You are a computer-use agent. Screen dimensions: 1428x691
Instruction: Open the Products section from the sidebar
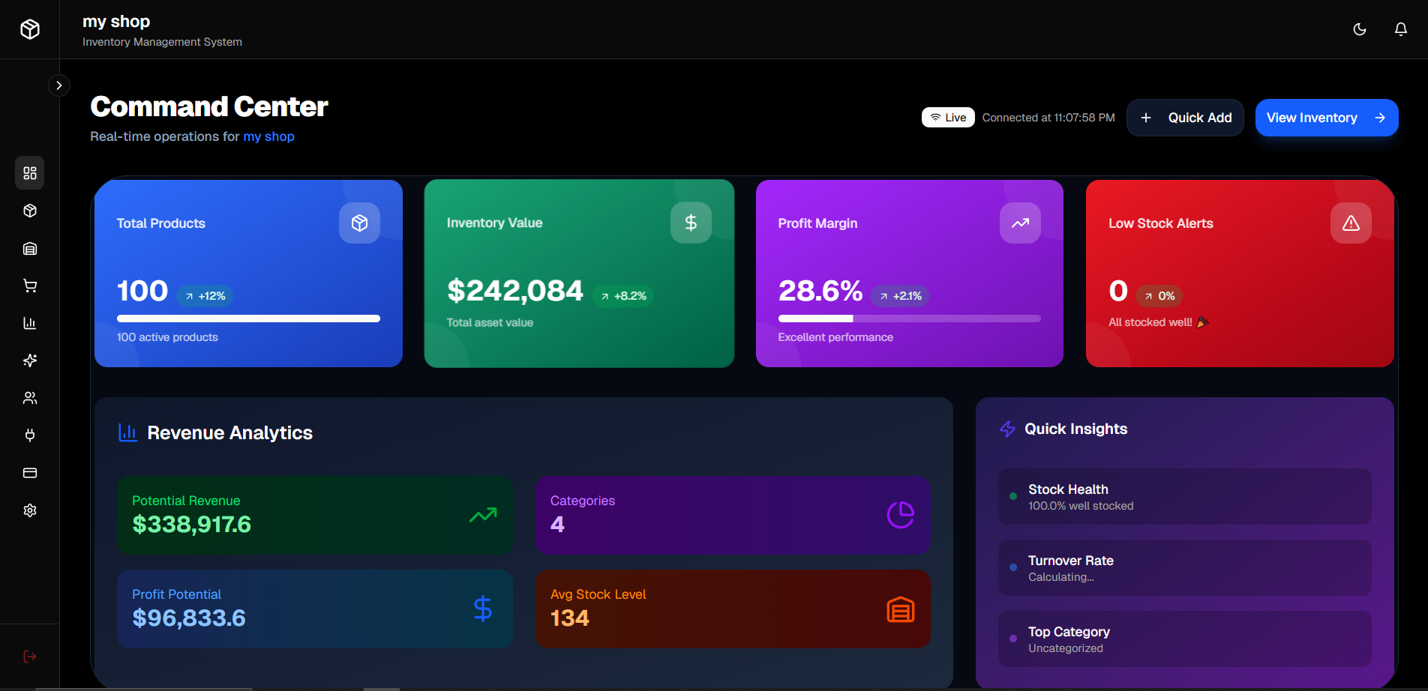pyautogui.click(x=30, y=211)
